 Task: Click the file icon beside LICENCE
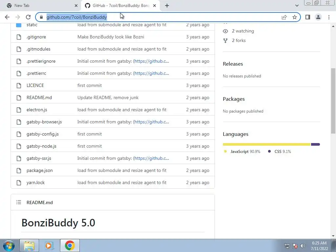point(19,86)
